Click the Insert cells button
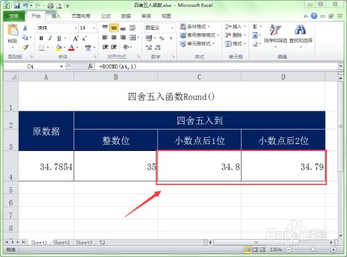The height and width of the screenshot is (257, 347). pyautogui.click(x=235, y=27)
